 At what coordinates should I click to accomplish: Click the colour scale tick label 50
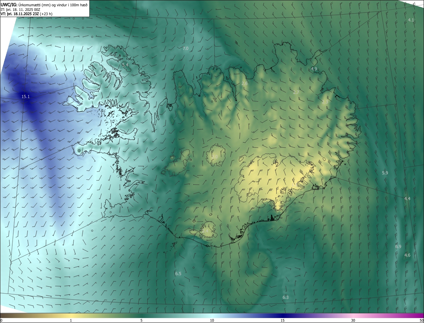pyautogui.click(x=421, y=321)
